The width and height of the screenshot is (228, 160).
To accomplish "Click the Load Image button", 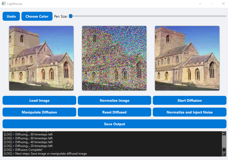I will (x=40, y=100).
